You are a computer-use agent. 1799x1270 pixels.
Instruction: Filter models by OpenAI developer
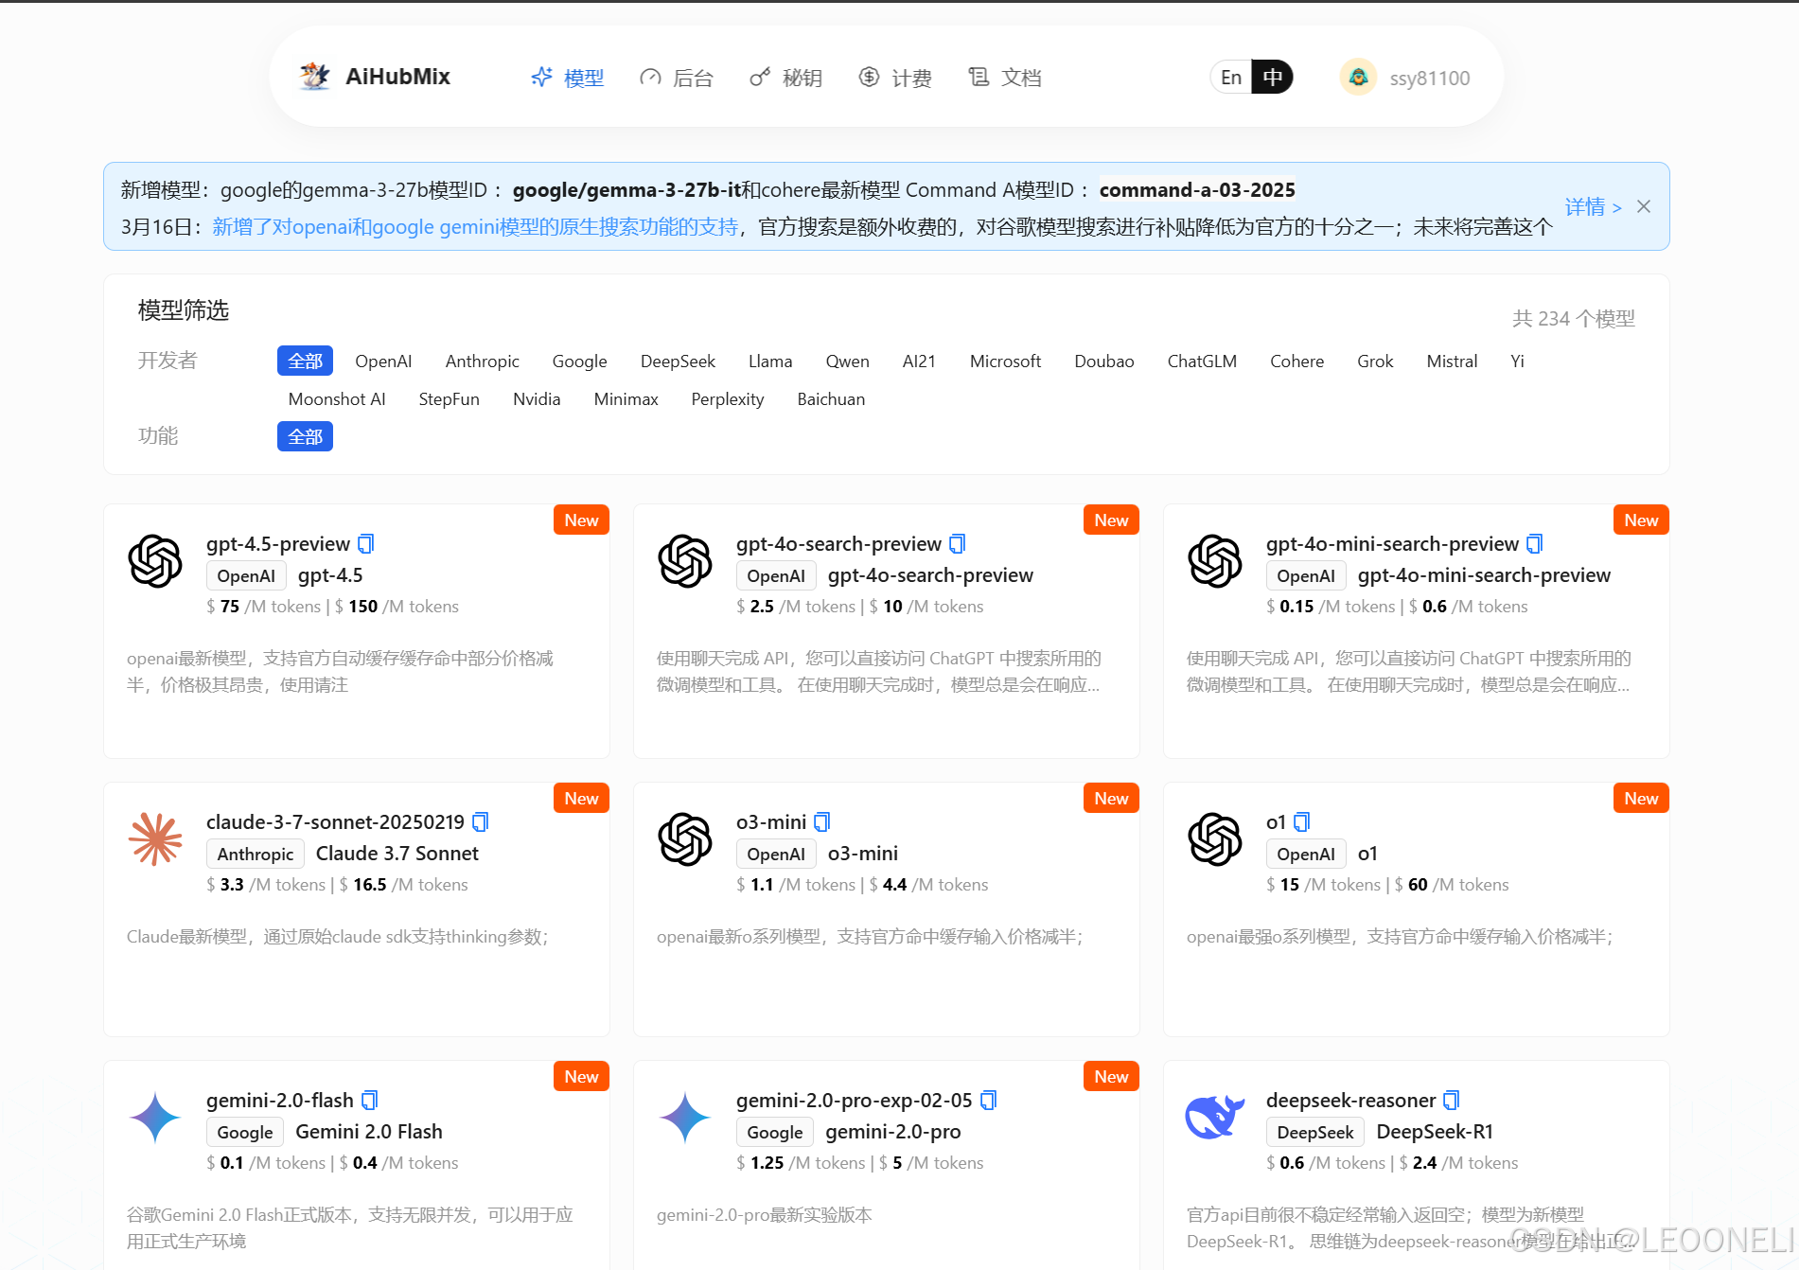(x=383, y=361)
